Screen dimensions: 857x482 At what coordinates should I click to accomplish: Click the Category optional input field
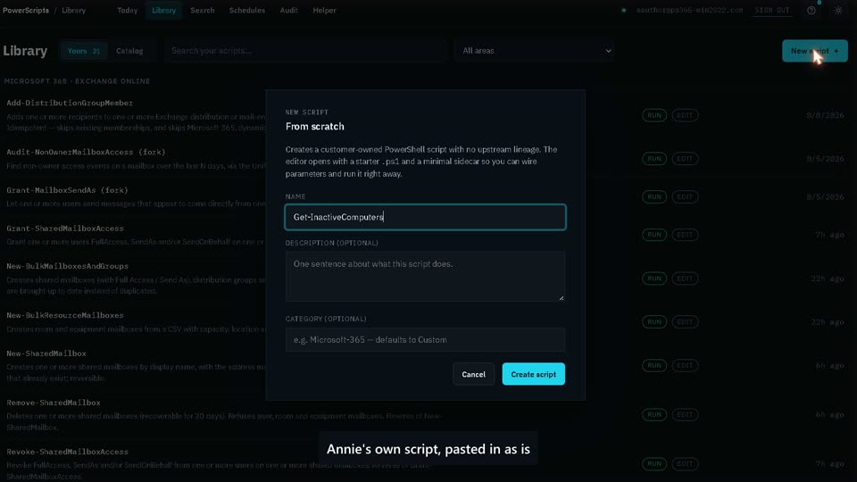tap(425, 340)
